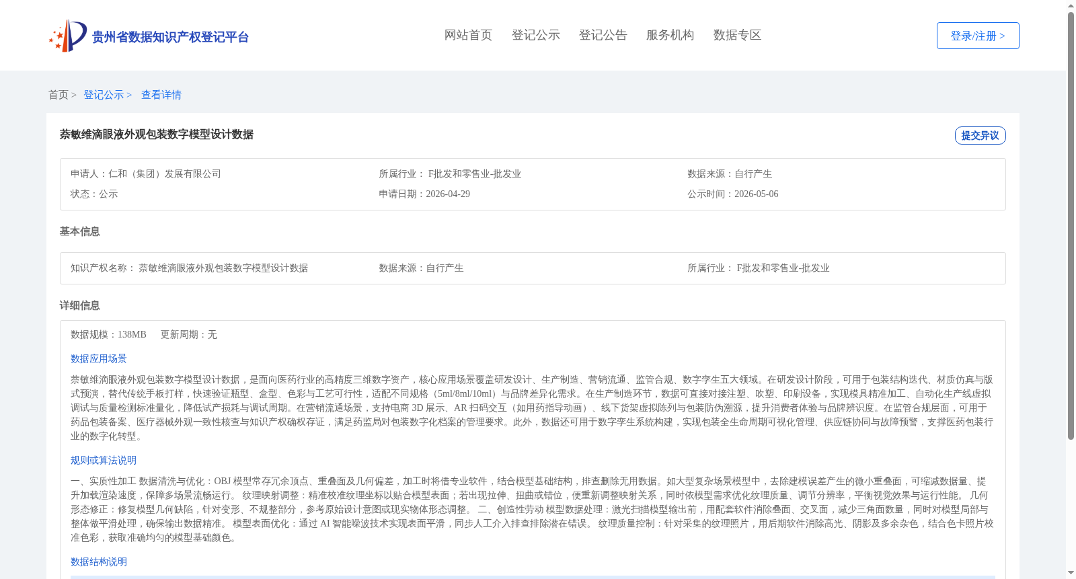
Task: Go to 网站首页 menu item
Action: 468,35
